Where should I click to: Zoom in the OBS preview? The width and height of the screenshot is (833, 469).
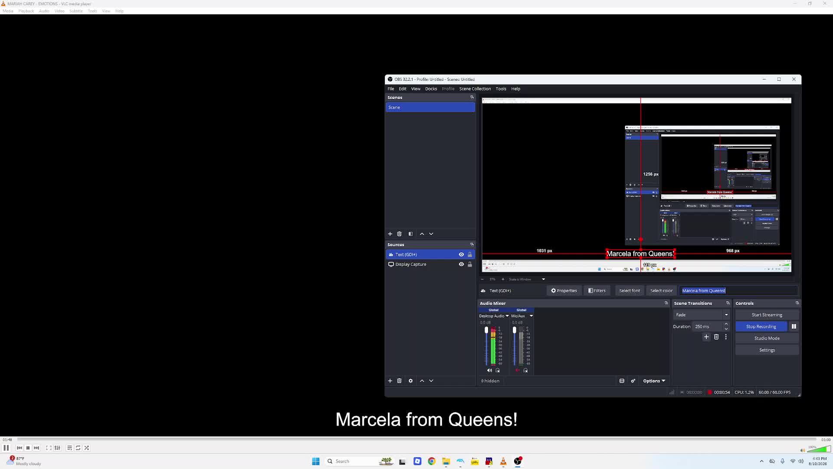click(x=503, y=279)
